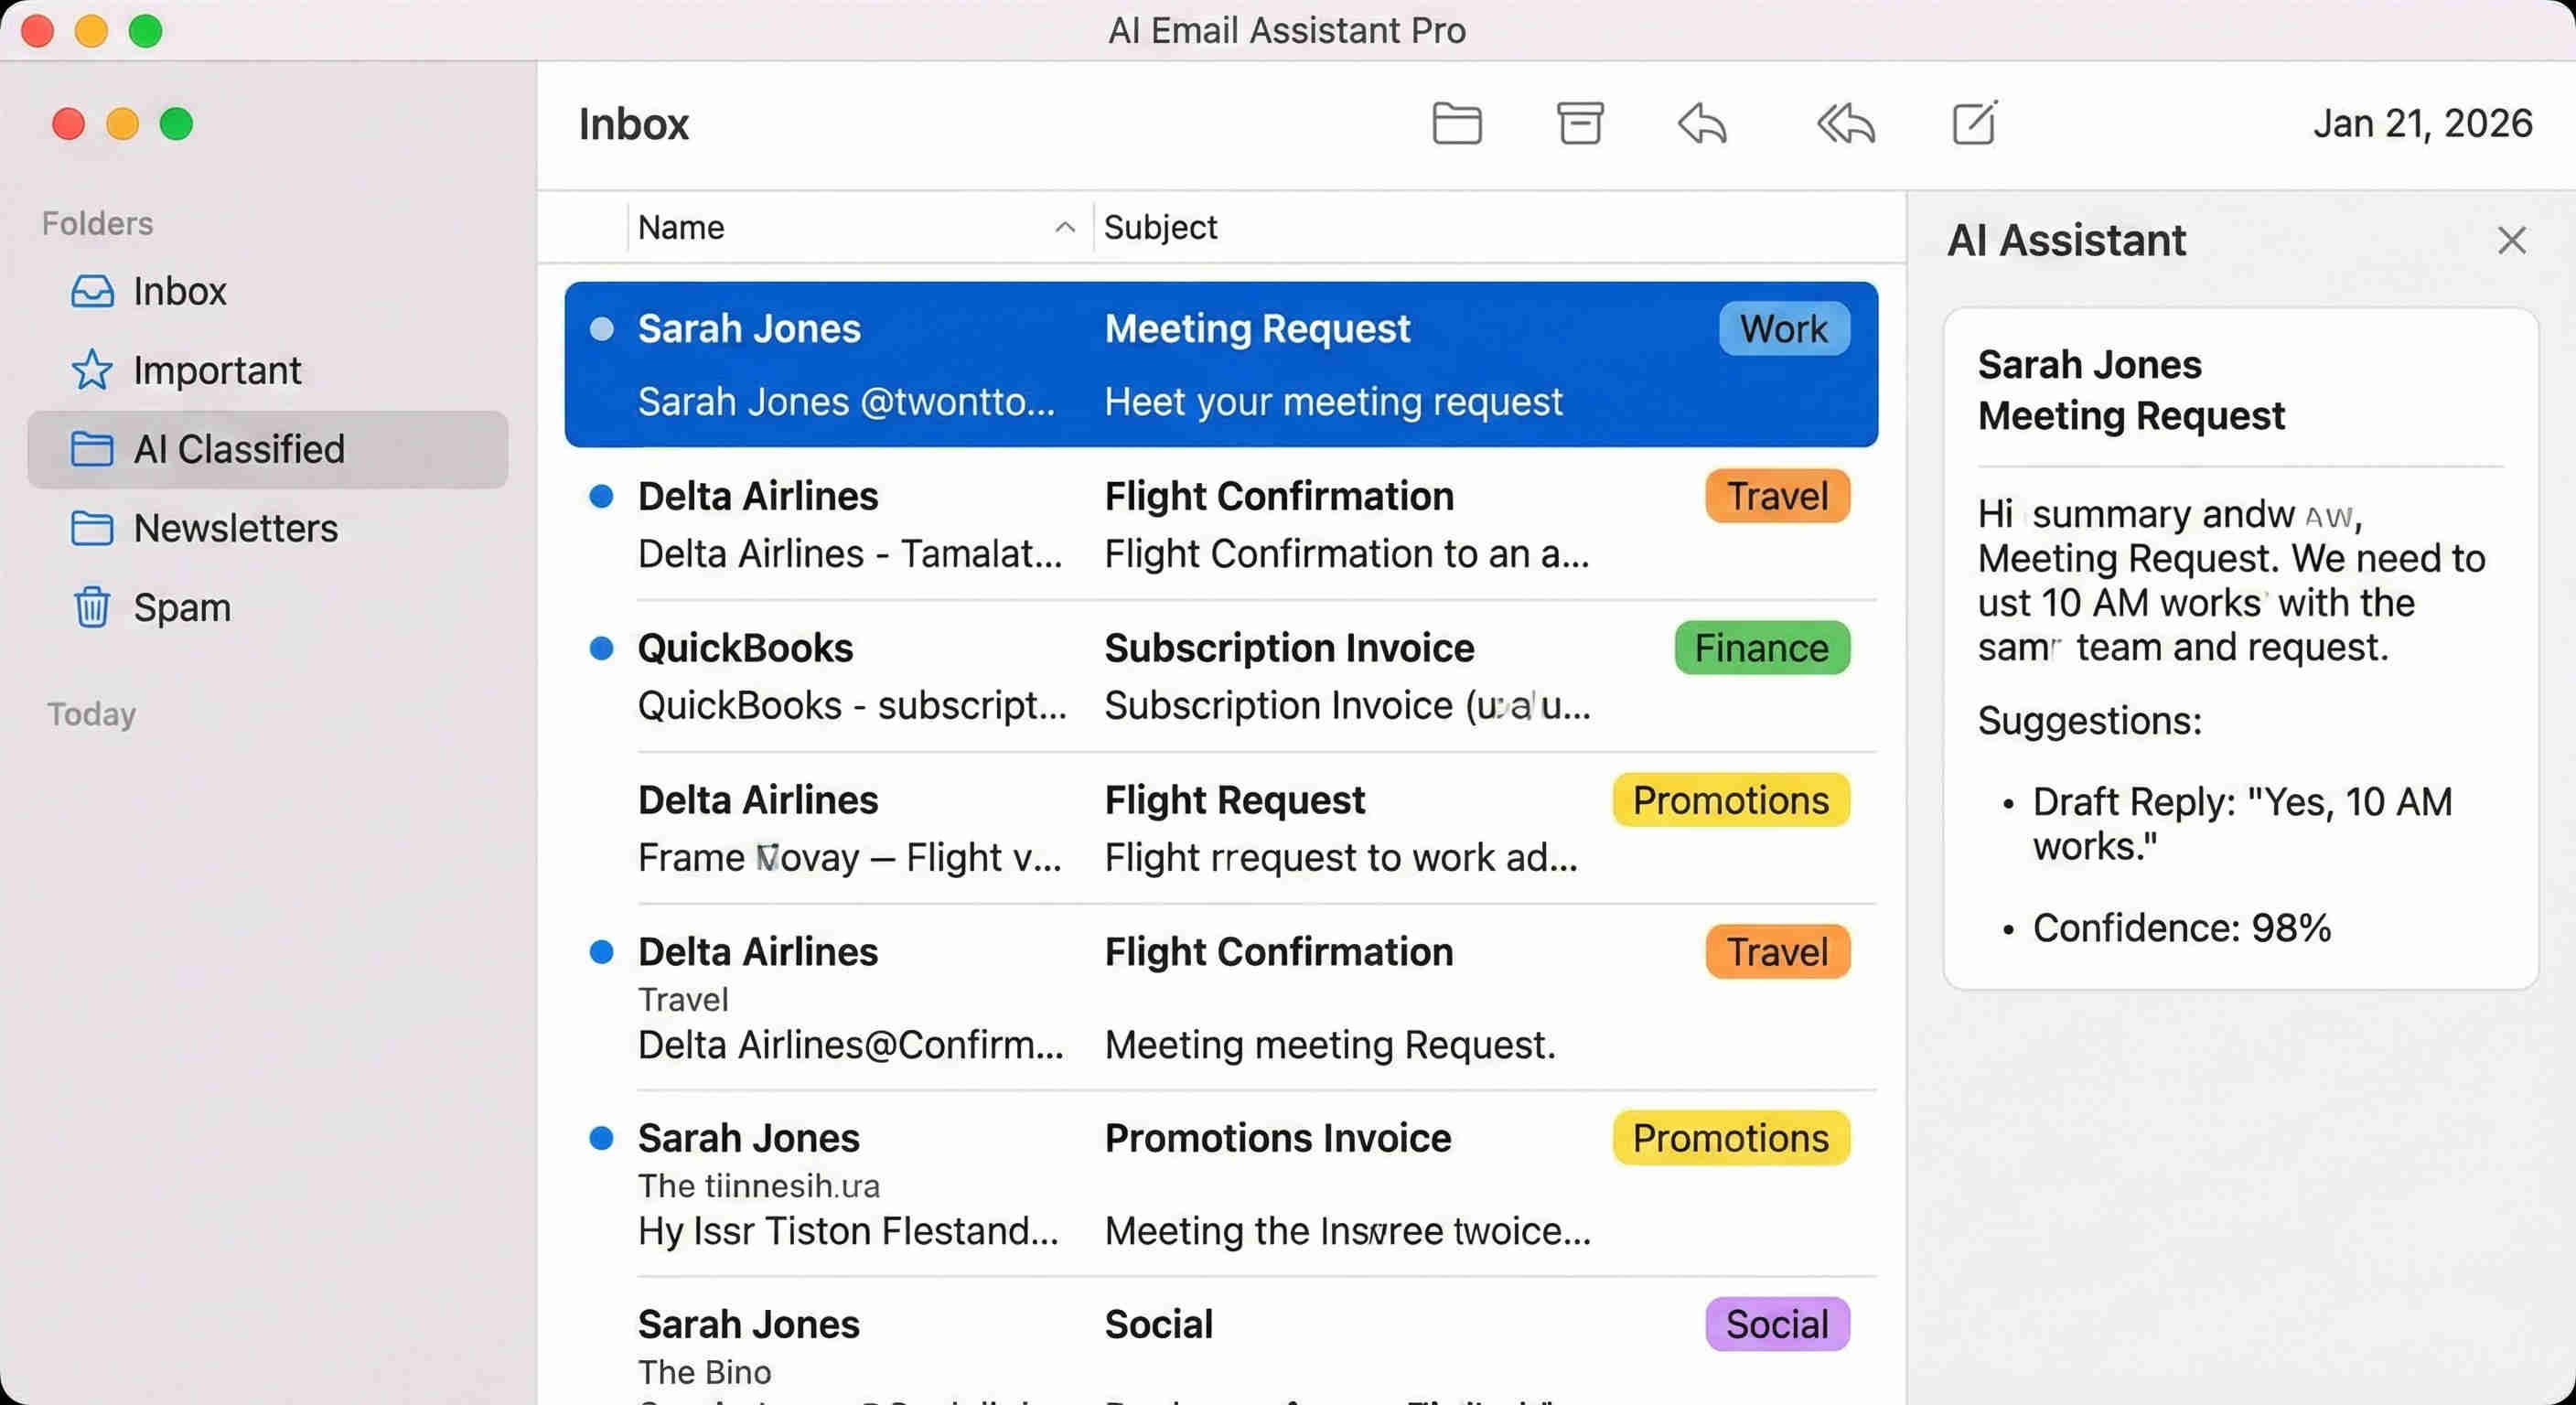Click 'QuickBooks - subscript...' preview text

pos(852,706)
